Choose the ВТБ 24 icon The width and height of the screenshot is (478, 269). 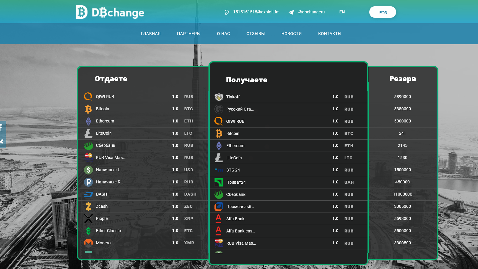tap(219, 170)
